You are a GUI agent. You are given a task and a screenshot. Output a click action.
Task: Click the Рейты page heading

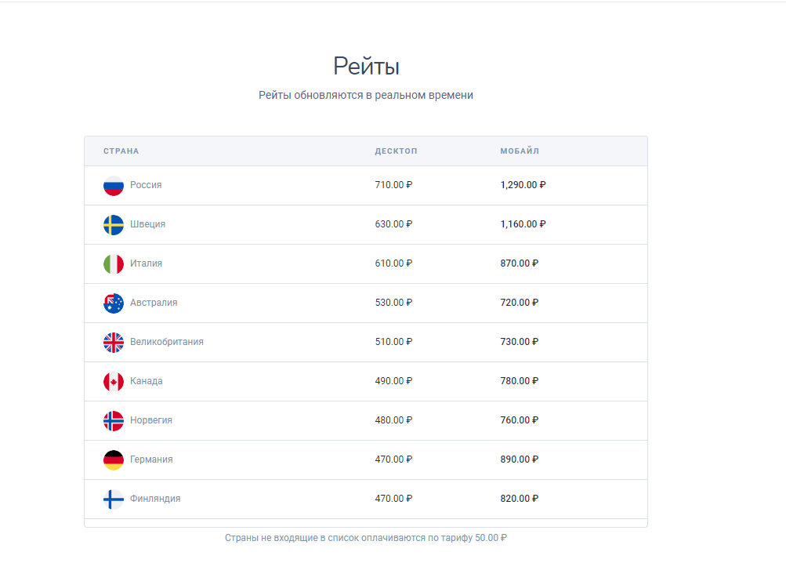tap(367, 66)
